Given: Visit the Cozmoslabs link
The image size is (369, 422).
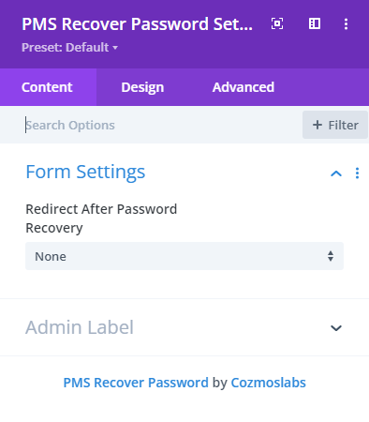Looking at the screenshot, I should (x=268, y=383).
